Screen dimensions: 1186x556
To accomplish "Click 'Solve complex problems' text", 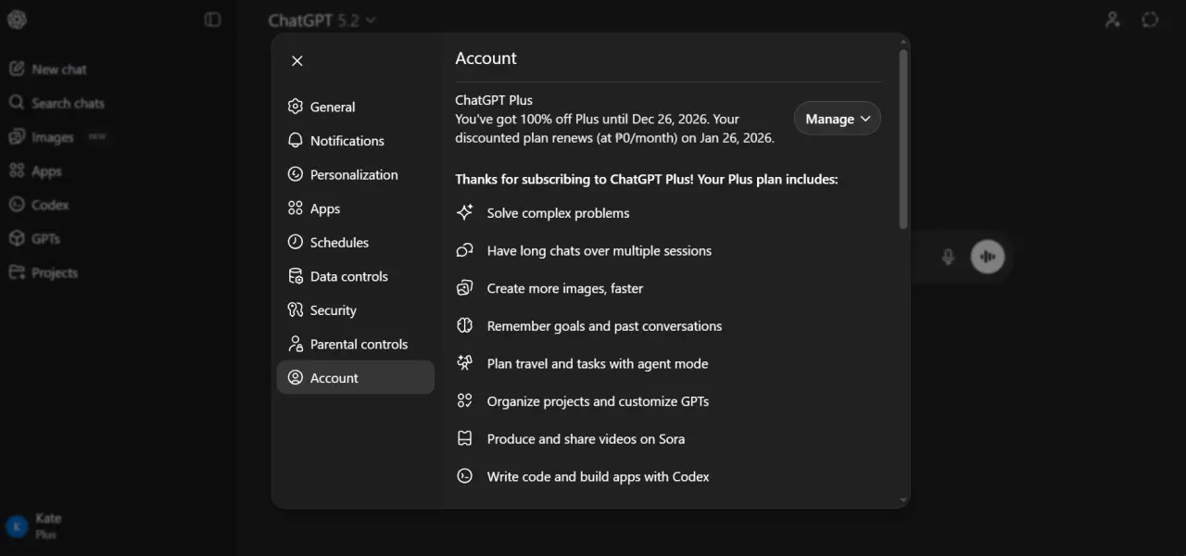I will [x=558, y=213].
